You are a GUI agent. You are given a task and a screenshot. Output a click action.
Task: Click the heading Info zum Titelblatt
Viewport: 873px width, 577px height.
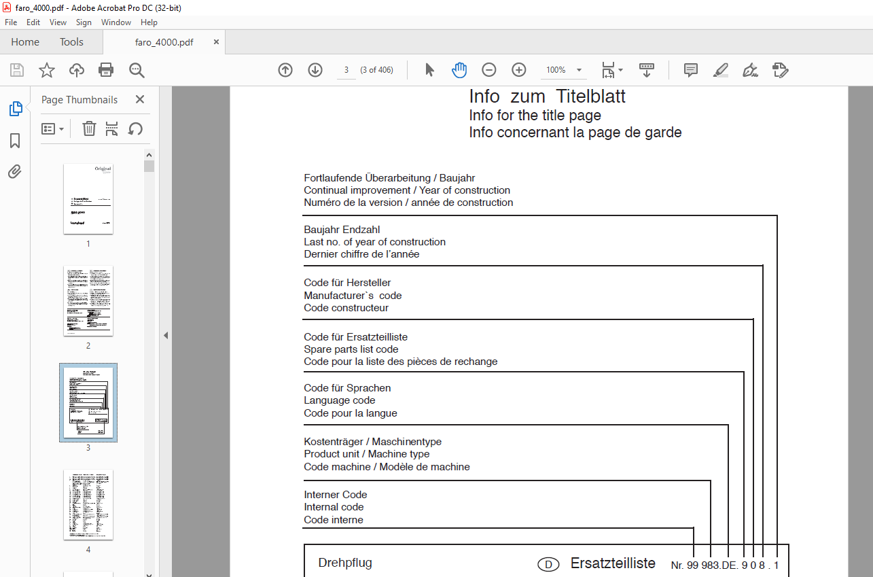(x=548, y=96)
